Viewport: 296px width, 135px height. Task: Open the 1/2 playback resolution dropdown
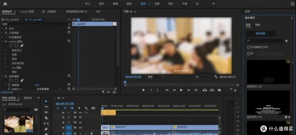[203, 77]
